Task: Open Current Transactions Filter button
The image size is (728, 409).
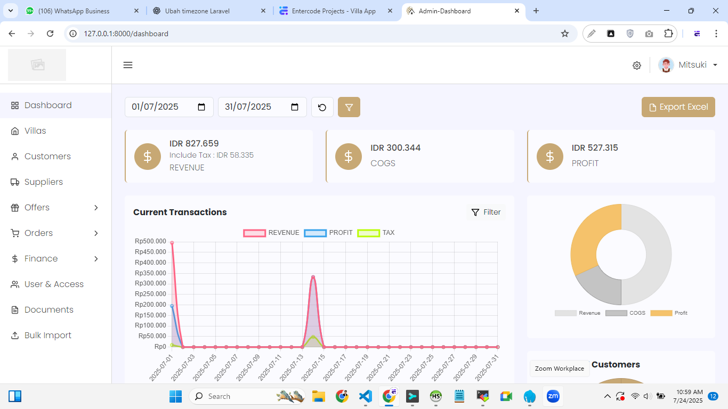Action: (x=486, y=212)
